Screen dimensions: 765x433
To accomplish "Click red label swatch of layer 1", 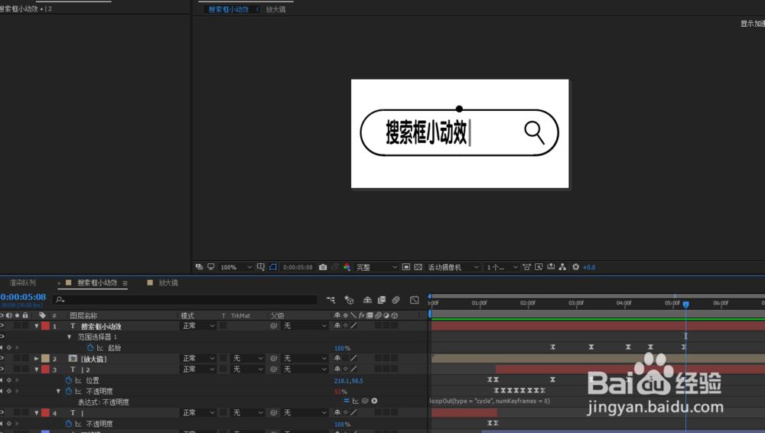I will click(x=45, y=326).
